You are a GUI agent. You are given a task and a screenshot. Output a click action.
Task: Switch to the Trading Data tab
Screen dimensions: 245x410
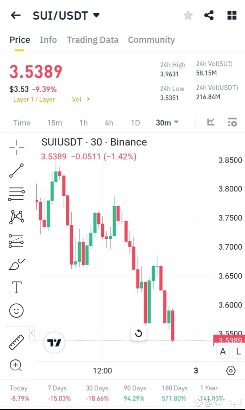pos(92,40)
